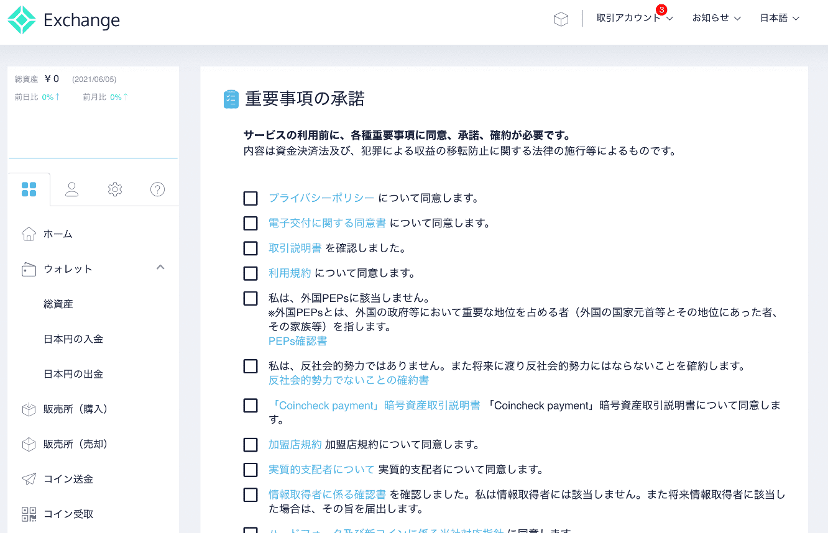828x533 pixels.
Task: Expand the お知らせ dropdown
Action: click(x=716, y=19)
